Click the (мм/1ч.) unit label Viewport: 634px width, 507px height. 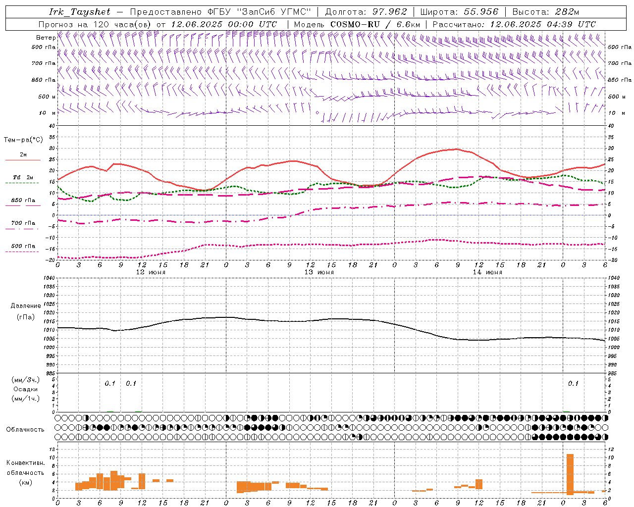click(x=26, y=399)
